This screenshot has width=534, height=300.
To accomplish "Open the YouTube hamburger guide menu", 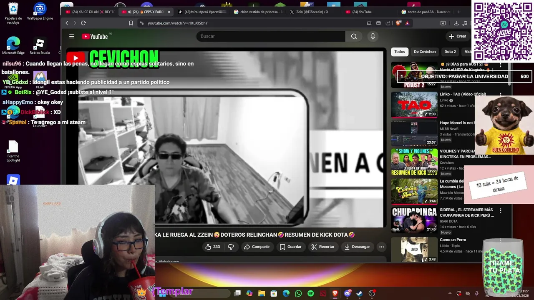I will click(x=72, y=36).
